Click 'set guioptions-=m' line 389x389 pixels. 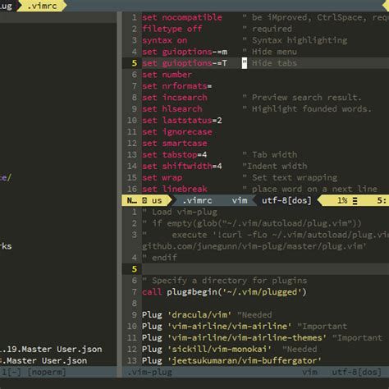(185, 52)
